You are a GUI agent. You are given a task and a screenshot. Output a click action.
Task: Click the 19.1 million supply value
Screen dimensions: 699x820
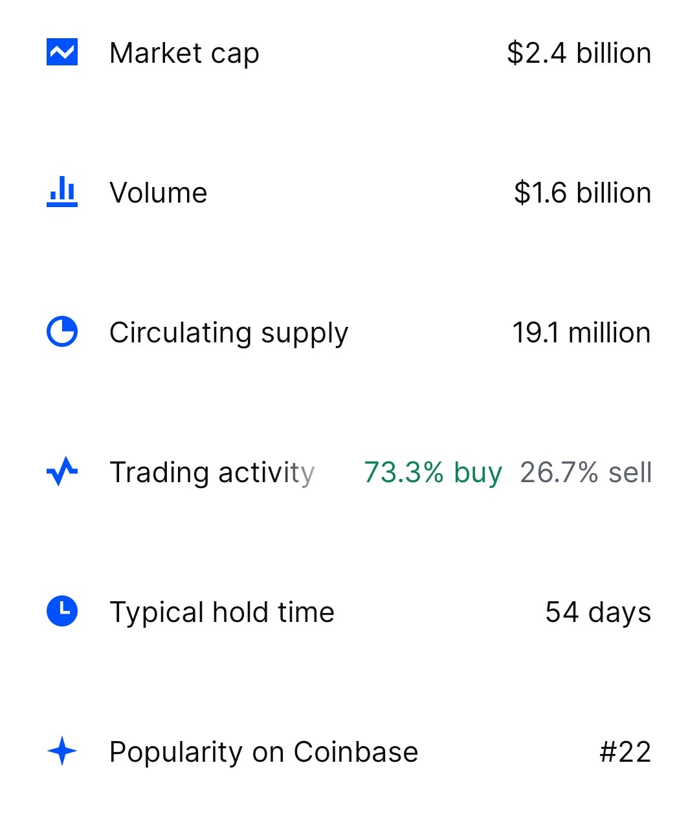pyautogui.click(x=581, y=333)
